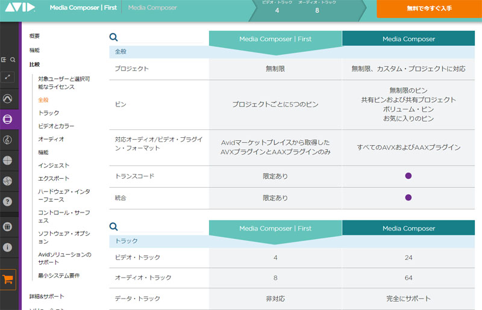Open the Sibelius treble clef icon

(x=8, y=140)
